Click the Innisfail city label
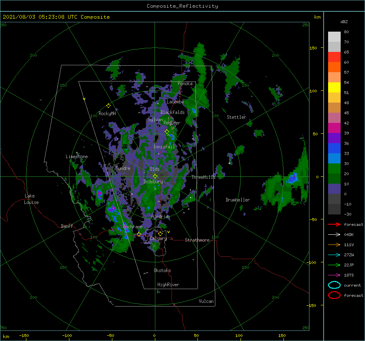This screenshot has height=341, width=365. coord(164,147)
